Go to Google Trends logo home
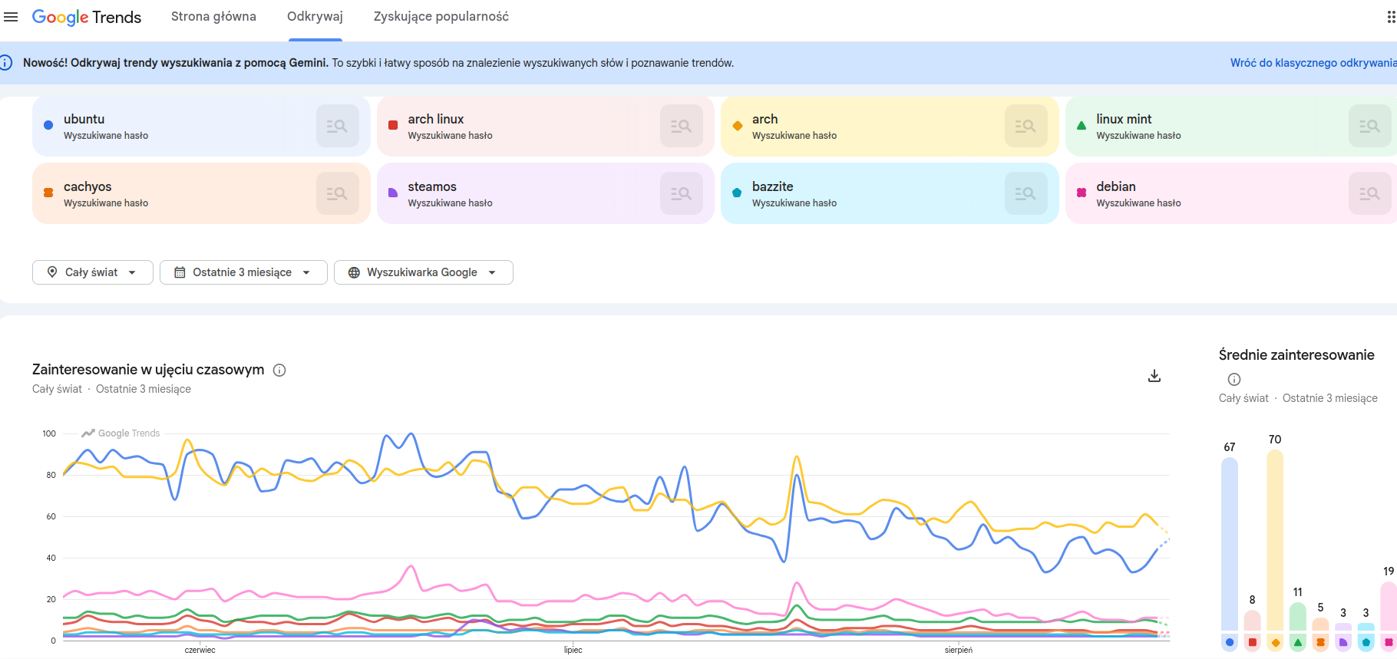1397x659 pixels. coord(87,17)
